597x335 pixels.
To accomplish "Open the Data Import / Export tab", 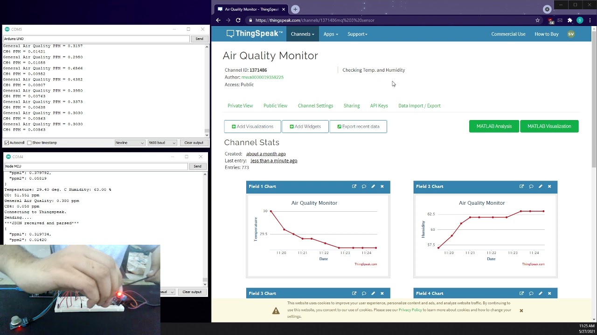I will (419, 106).
